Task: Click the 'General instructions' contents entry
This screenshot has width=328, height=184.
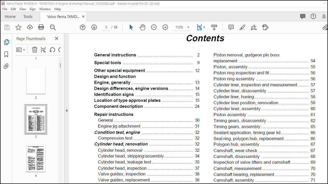Action: click(147, 55)
